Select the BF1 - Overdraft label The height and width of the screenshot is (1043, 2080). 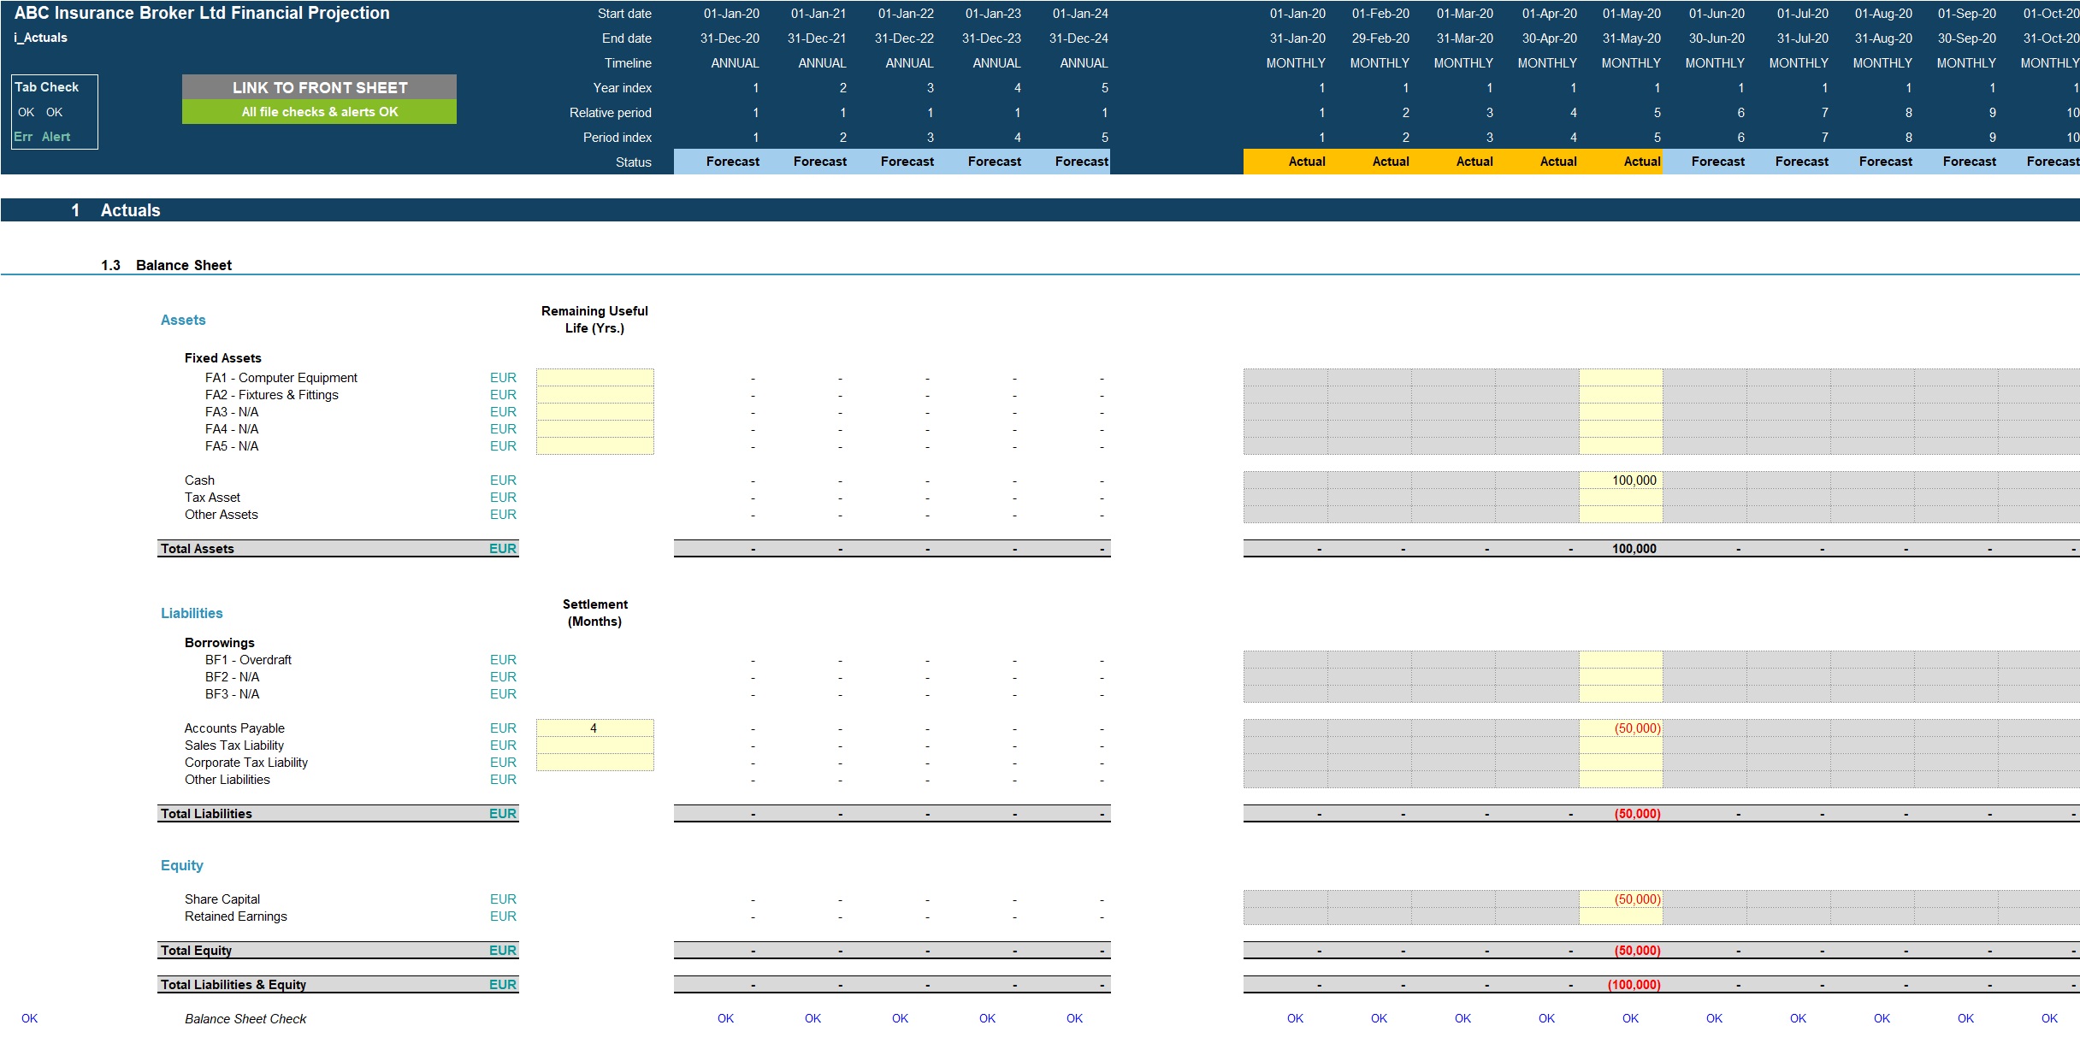pos(248,660)
